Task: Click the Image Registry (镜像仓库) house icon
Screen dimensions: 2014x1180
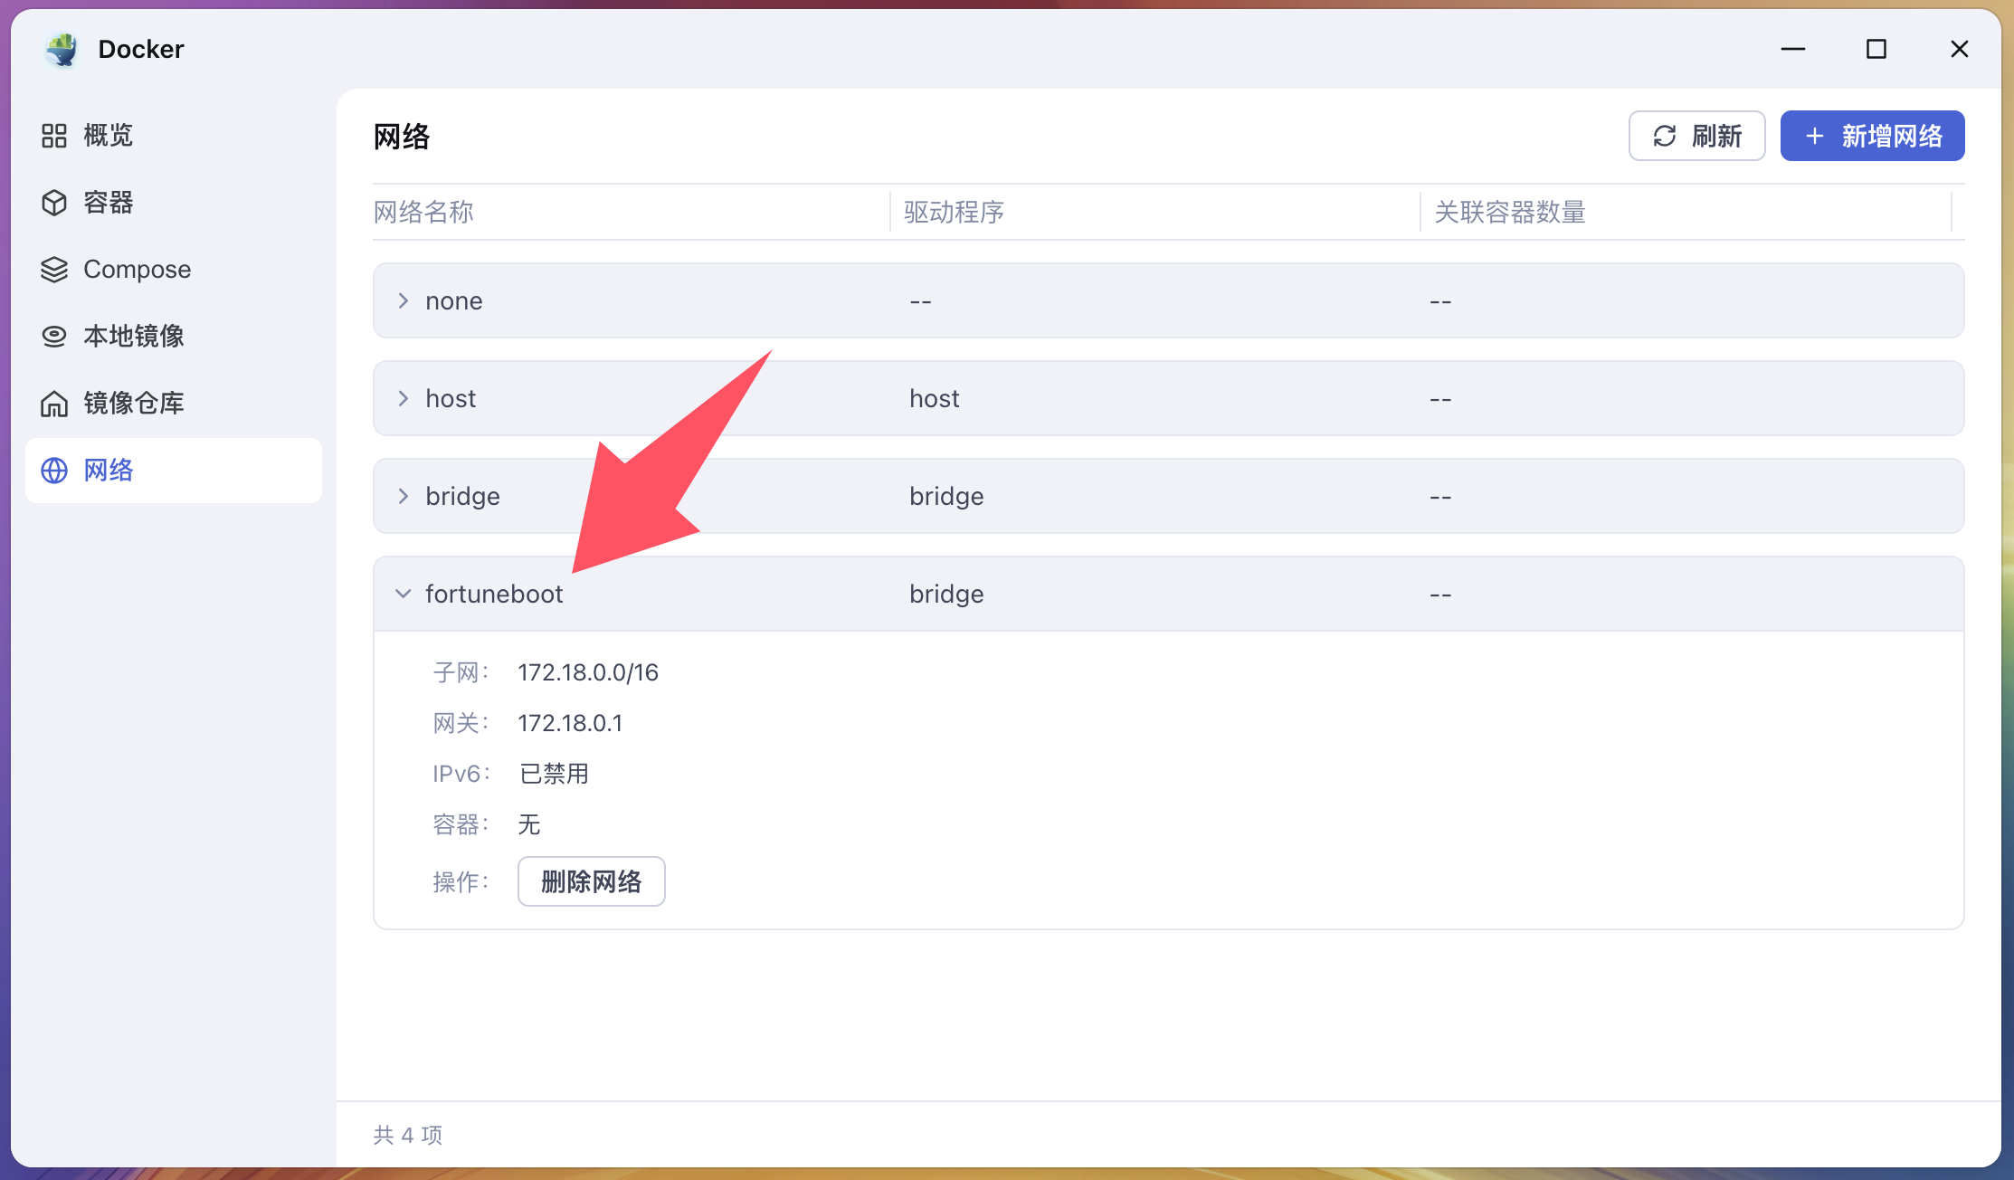Action: pyautogui.click(x=54, y=404)
